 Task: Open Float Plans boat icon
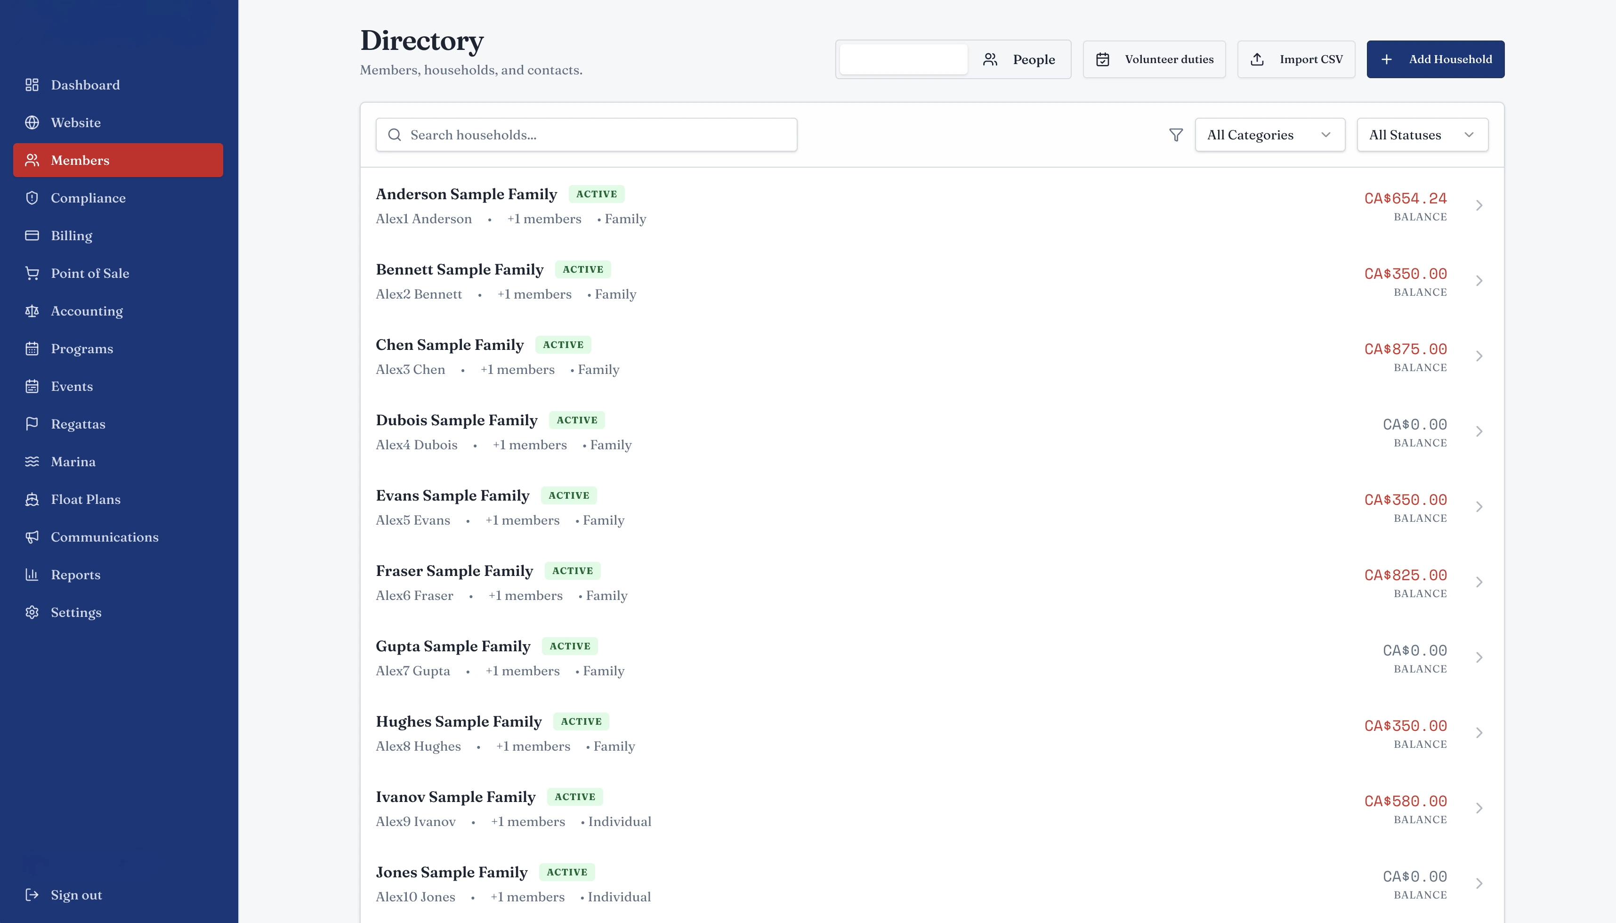(x=32, y=499)
